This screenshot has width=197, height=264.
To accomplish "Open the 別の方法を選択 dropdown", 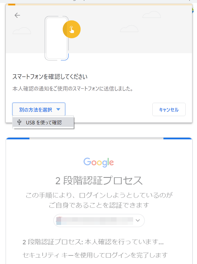I will tap(39, 109).
